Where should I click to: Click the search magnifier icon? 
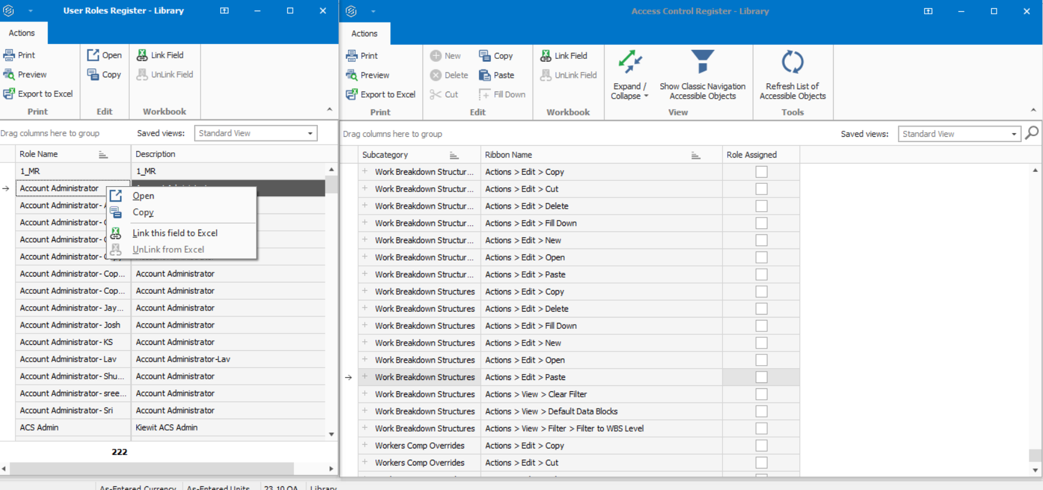pos(1032,133)
